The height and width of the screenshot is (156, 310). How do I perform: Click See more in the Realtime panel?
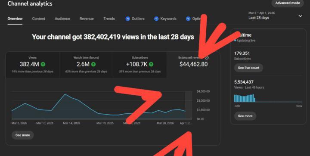click(245, 116)
